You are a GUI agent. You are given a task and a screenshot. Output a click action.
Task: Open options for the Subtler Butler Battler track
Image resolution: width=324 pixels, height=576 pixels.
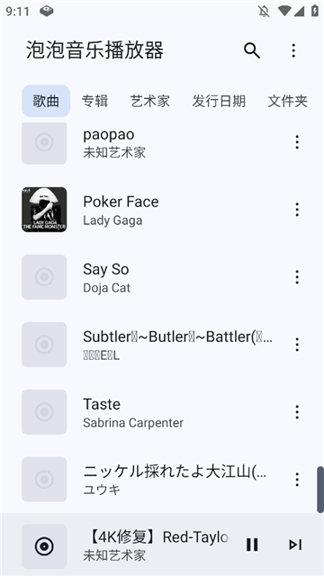[297, 345]
